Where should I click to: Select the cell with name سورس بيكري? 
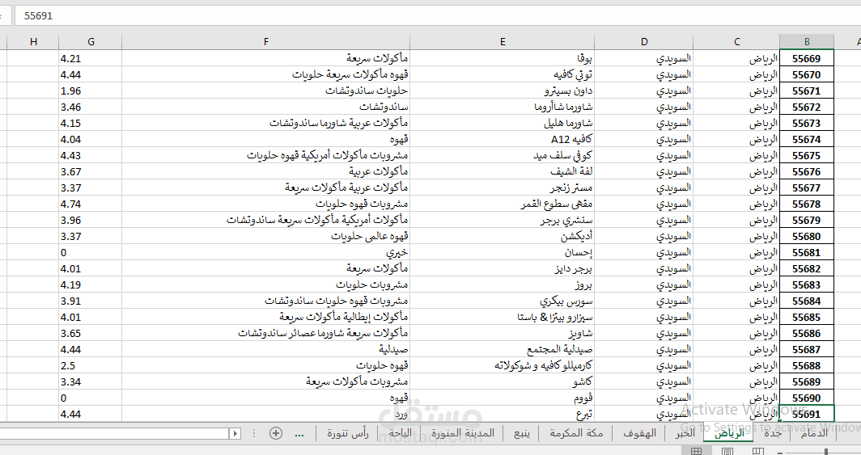click(x=502, y=301)
